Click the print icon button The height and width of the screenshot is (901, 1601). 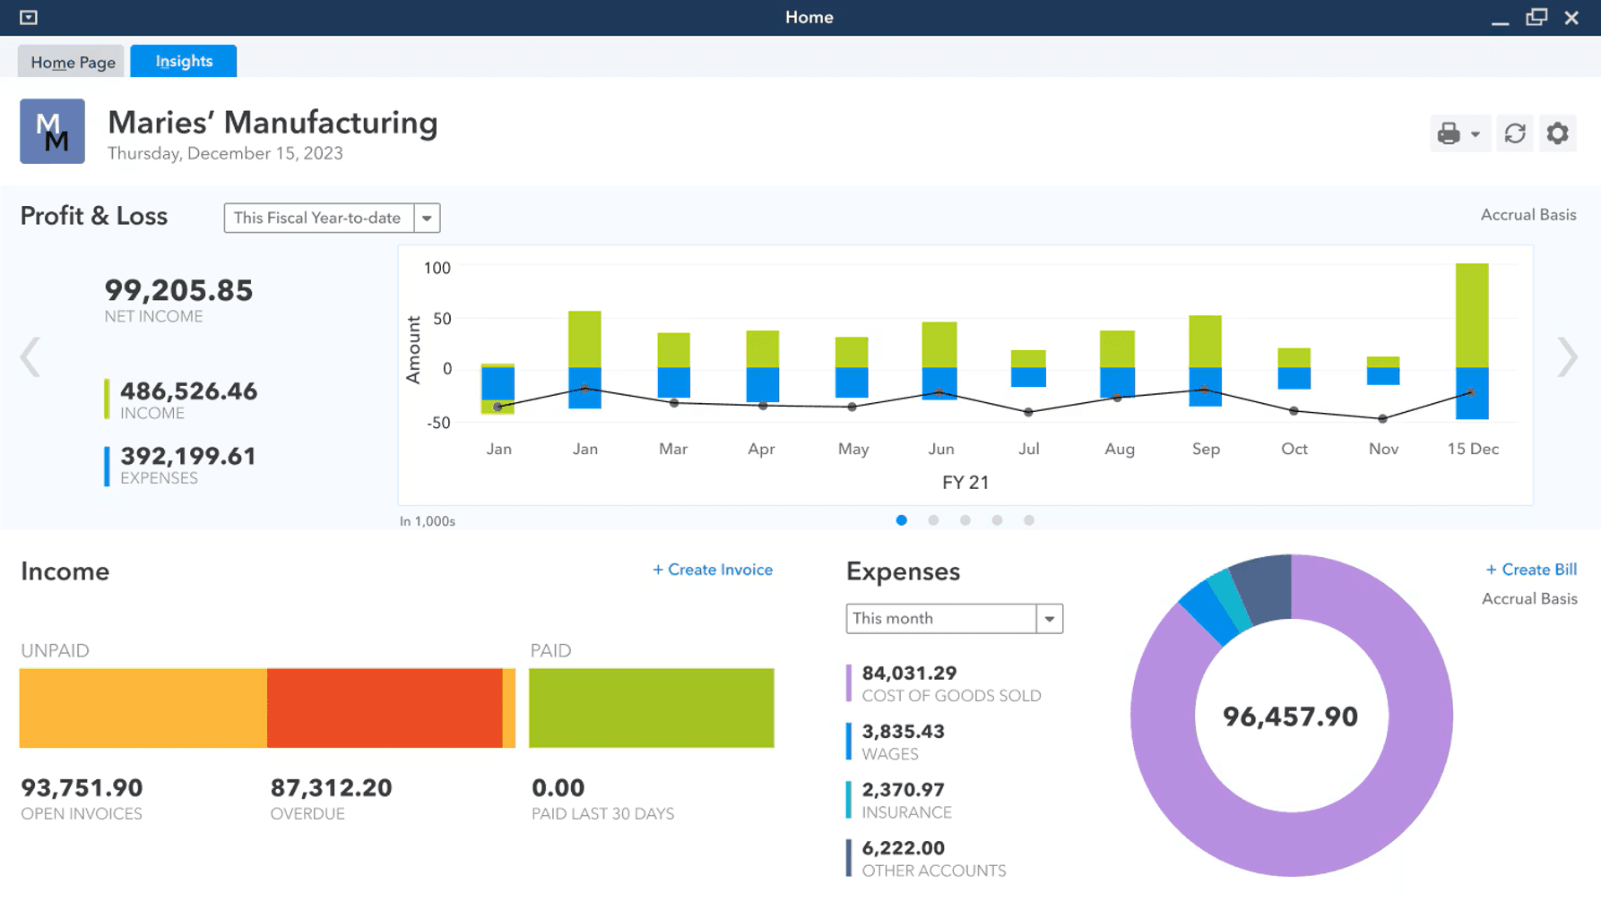[x=1449, y=133]
